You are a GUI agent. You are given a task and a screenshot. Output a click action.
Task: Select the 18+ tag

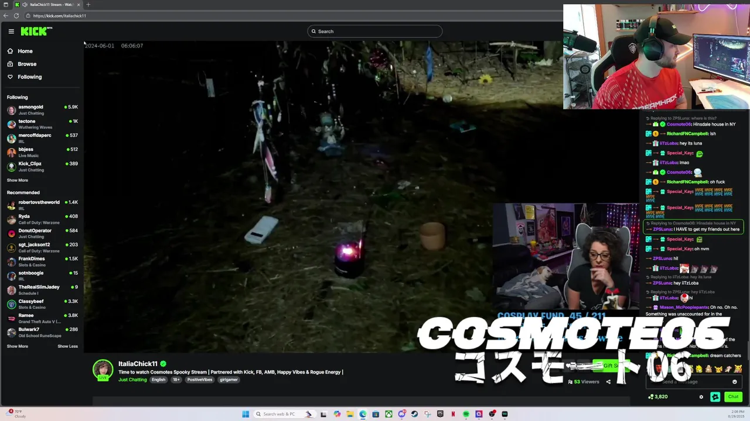click(176, 379)
